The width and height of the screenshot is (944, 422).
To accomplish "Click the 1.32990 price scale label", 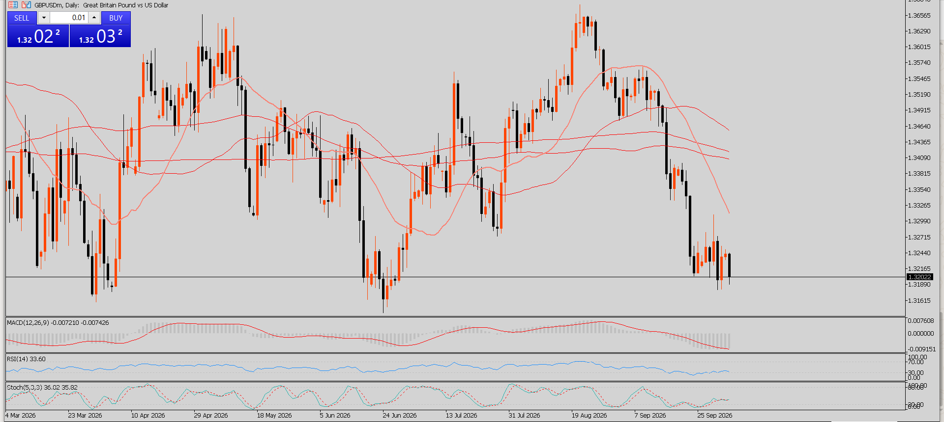I will point(919,221).
